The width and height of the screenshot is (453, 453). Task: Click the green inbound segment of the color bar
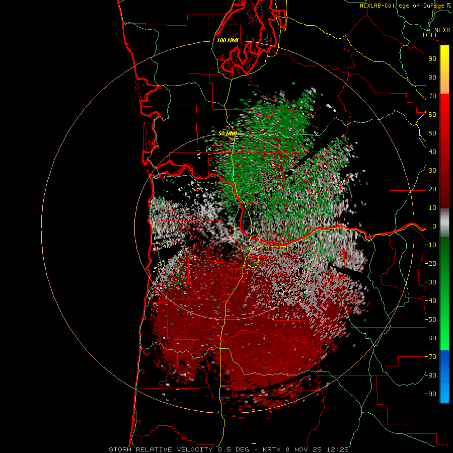(444, 294)
